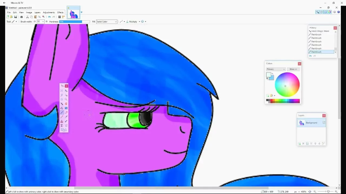Decrease brush width minus button
This screenshot has height=194, width=346.
click(x=35, y=22)
